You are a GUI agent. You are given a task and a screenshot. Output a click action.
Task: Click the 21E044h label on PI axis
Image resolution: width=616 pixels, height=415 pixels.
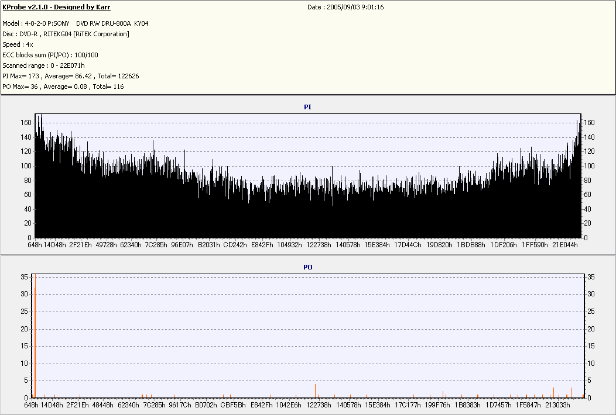click(x=565, y=245)
